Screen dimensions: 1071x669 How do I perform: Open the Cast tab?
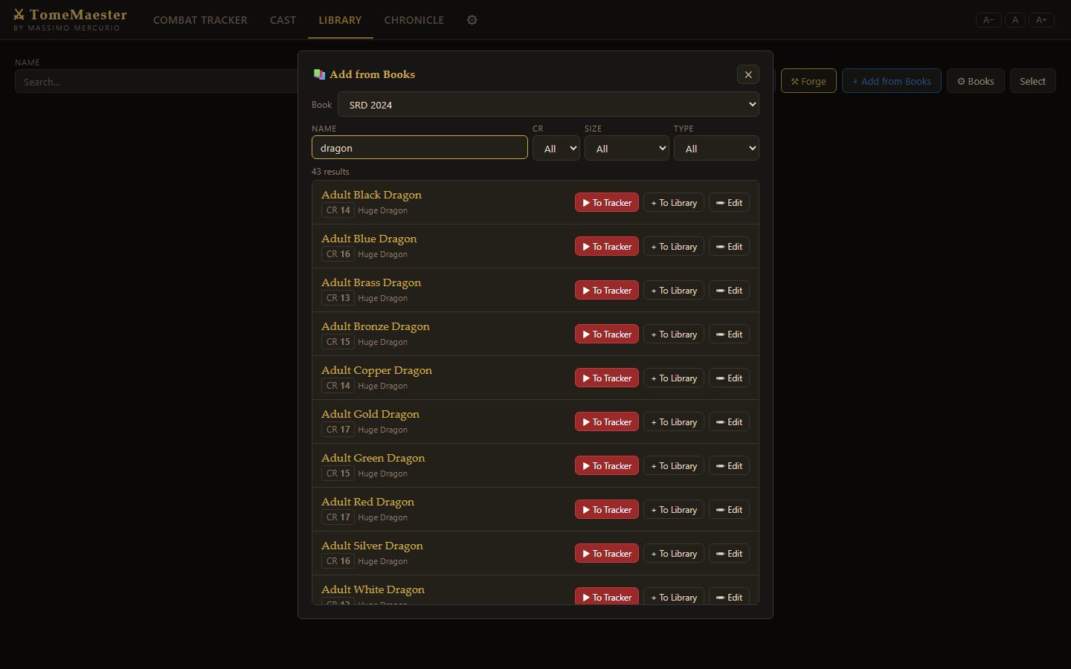click(x=283, y=20)
